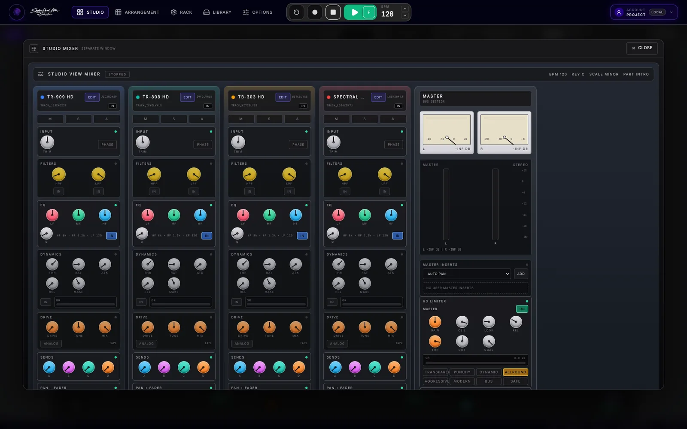The height and width of the screenshot is (429, 687).
Task: Click the stop button in transport
Action: tap(333, 12)
